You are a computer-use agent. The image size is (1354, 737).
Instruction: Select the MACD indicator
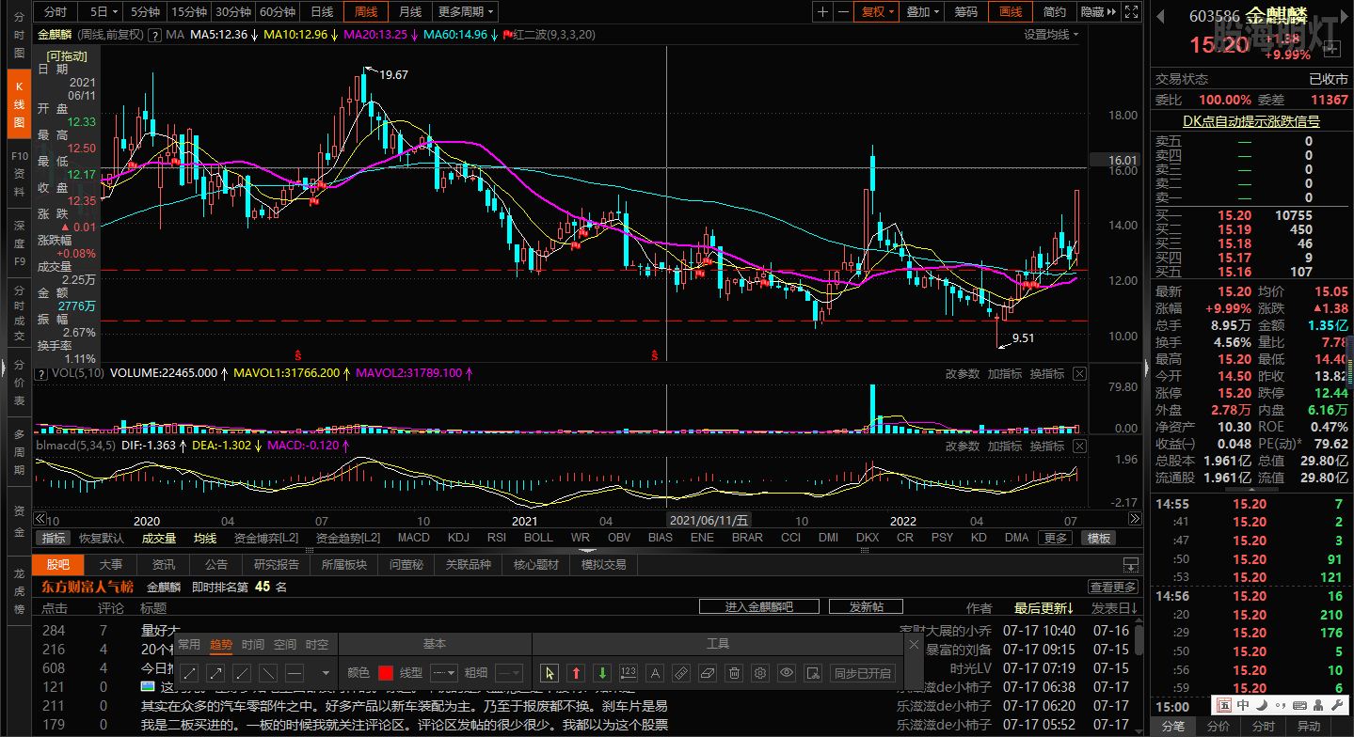click(x=413, y=538)
